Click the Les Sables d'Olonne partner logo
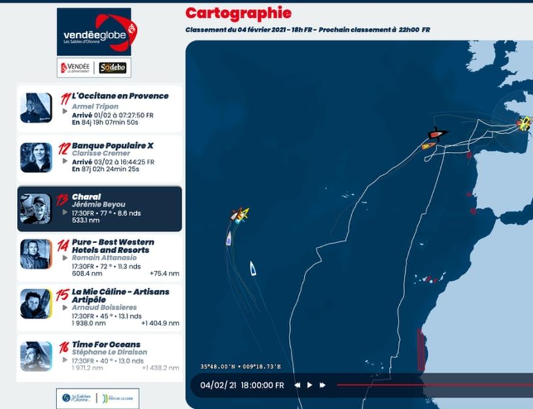This screenshot has width=533, height=409. click(77, 398)
